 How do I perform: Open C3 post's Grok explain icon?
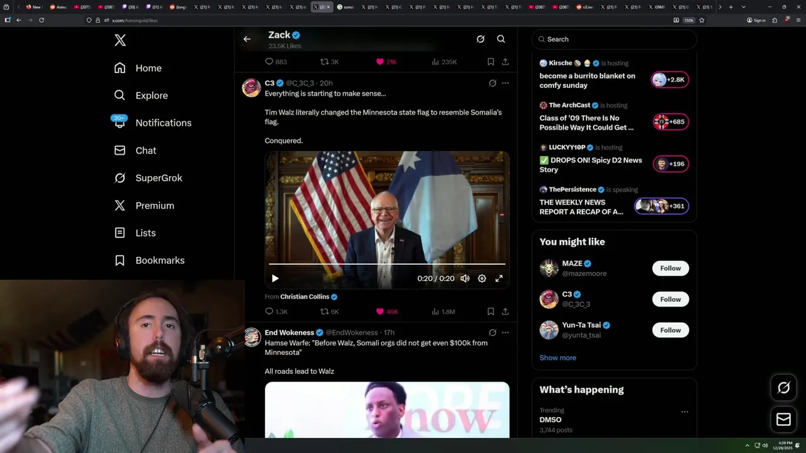tap(492, 83)
